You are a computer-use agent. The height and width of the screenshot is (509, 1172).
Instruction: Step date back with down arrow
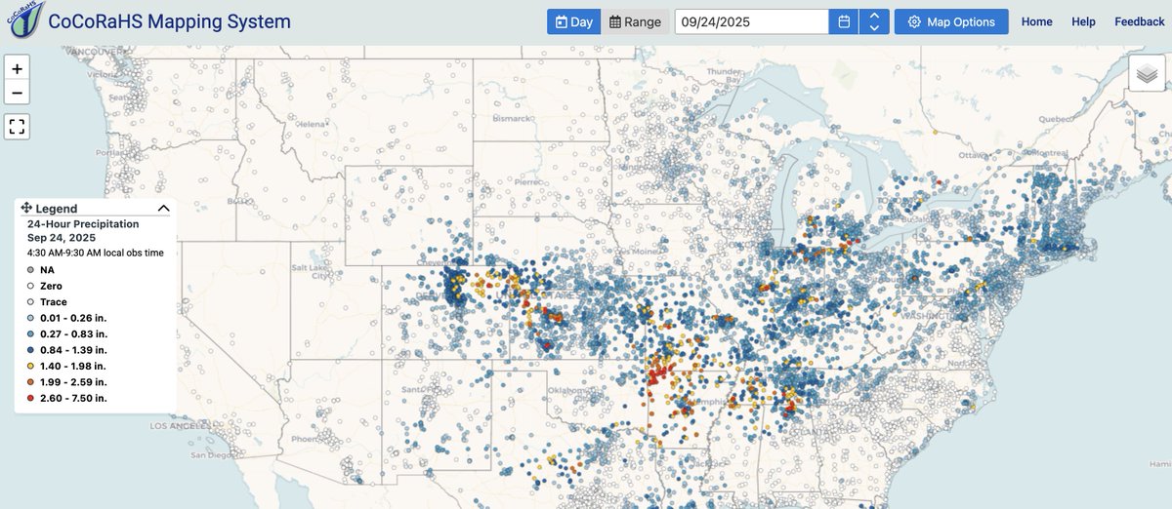pyautogui.click(x=874, y=28)
